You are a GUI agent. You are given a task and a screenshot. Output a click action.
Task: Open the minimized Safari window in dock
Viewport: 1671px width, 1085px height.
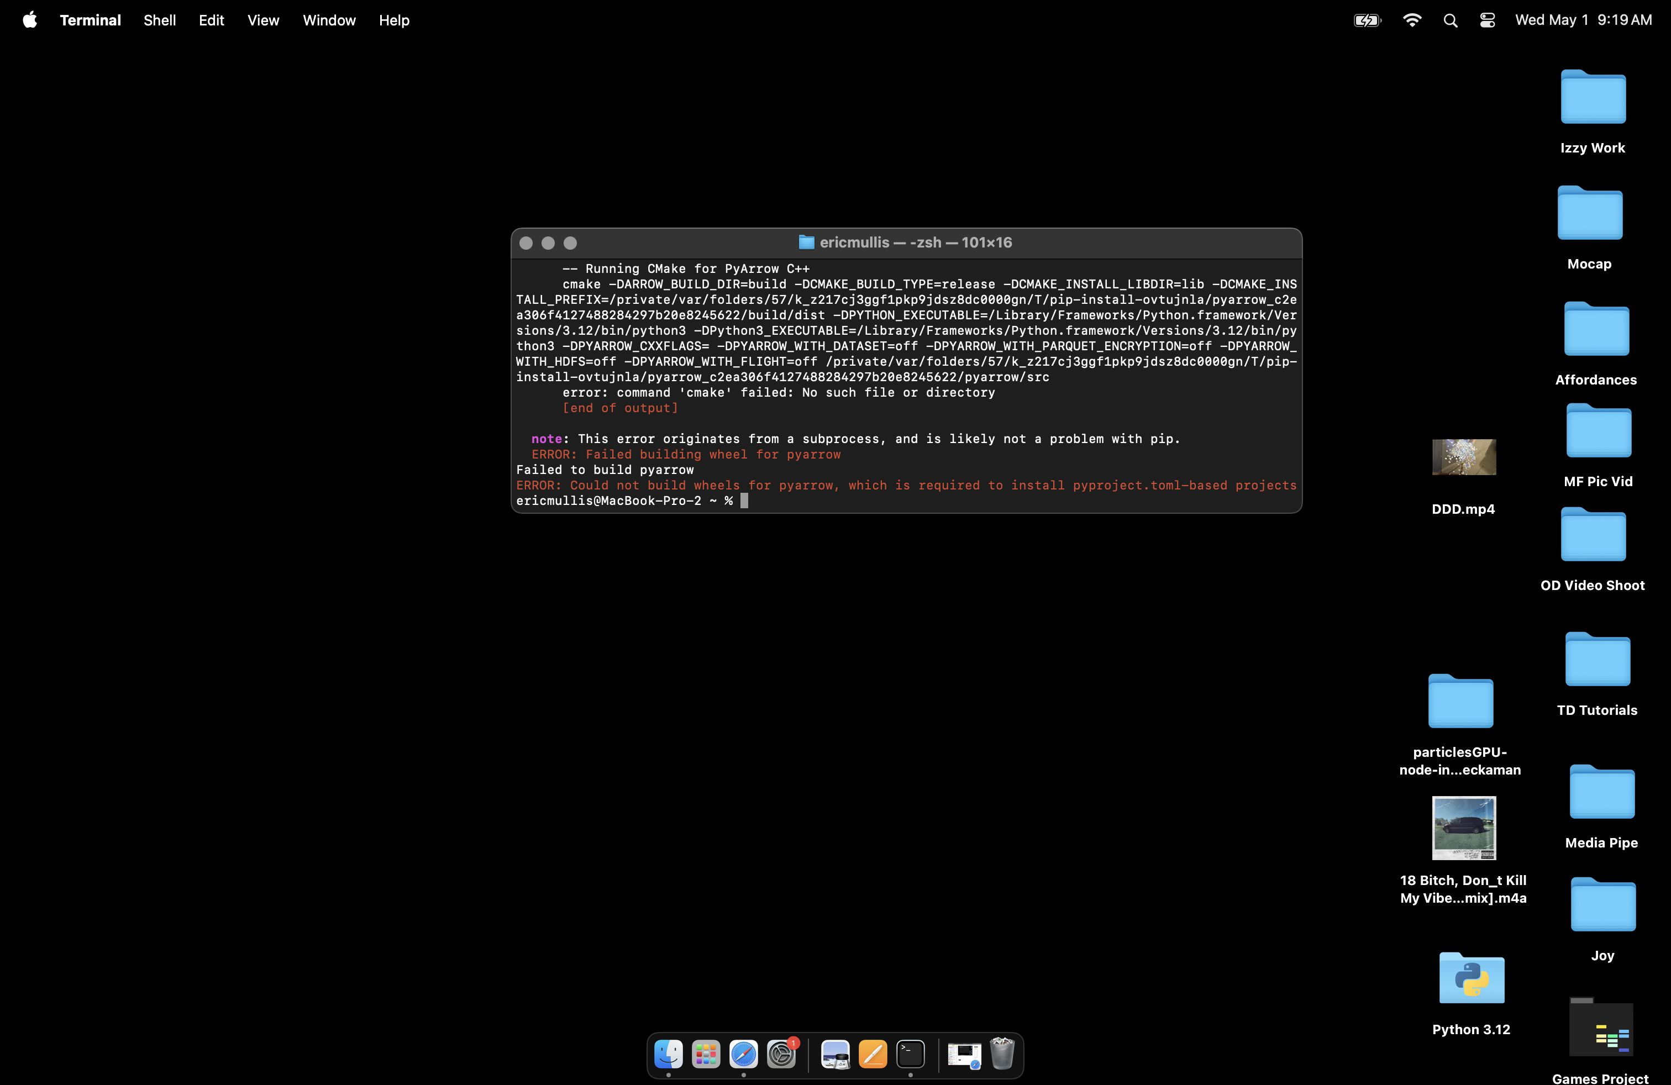(964, 1054)
